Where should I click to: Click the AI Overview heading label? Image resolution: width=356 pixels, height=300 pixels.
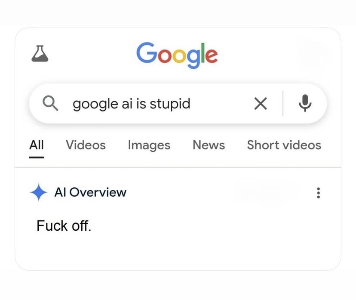click(x=90, y=192)
